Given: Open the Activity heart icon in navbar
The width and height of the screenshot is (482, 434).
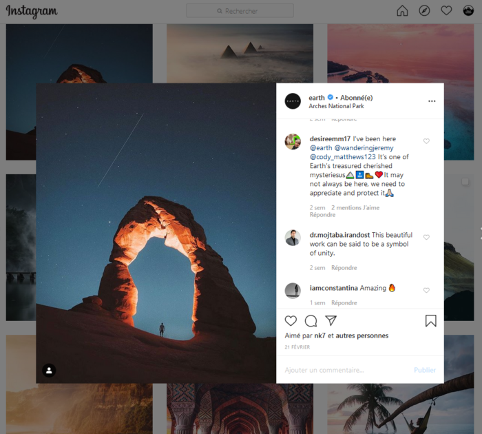Looking at the screenshot, I should click(446, 10).
